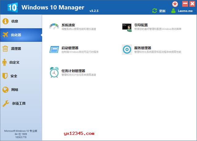
Task: Click the task scheduler description under 任务计划管理器
Action: point(79,75)
